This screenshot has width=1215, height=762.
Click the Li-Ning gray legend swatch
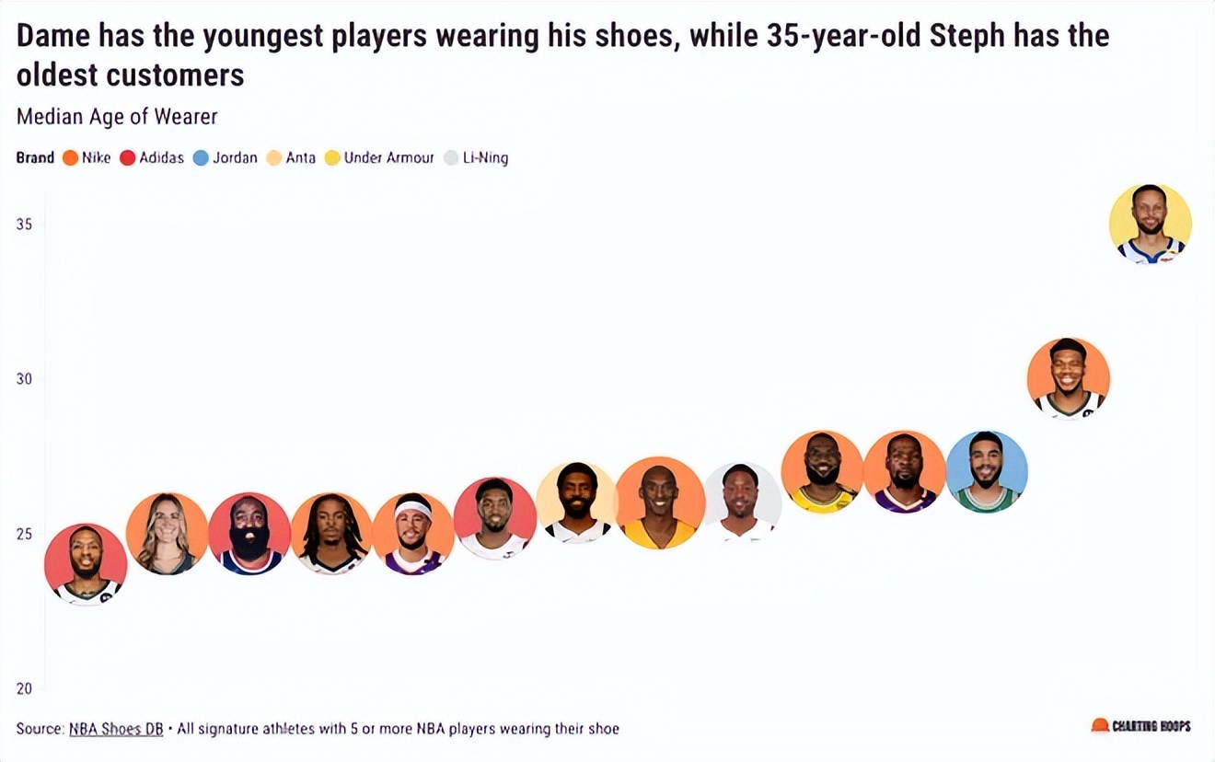[451, 158]
